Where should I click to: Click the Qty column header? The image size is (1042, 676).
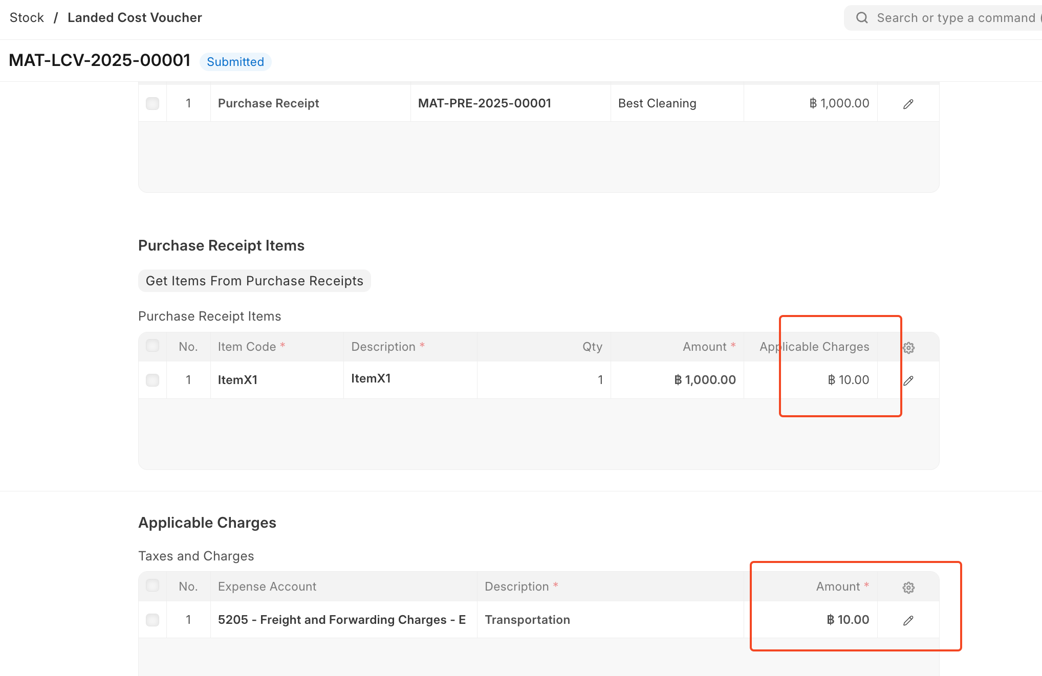pyautogui.click(x=544, y=347)
